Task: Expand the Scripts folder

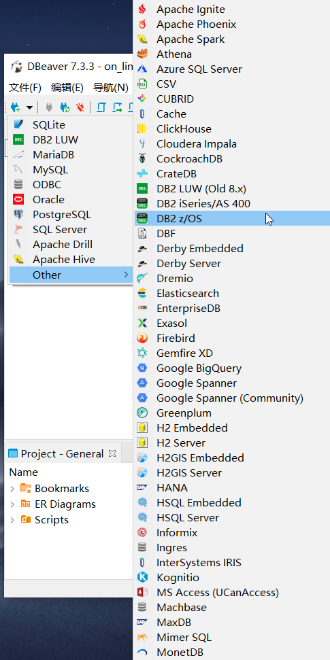Action: click(13, 520)
